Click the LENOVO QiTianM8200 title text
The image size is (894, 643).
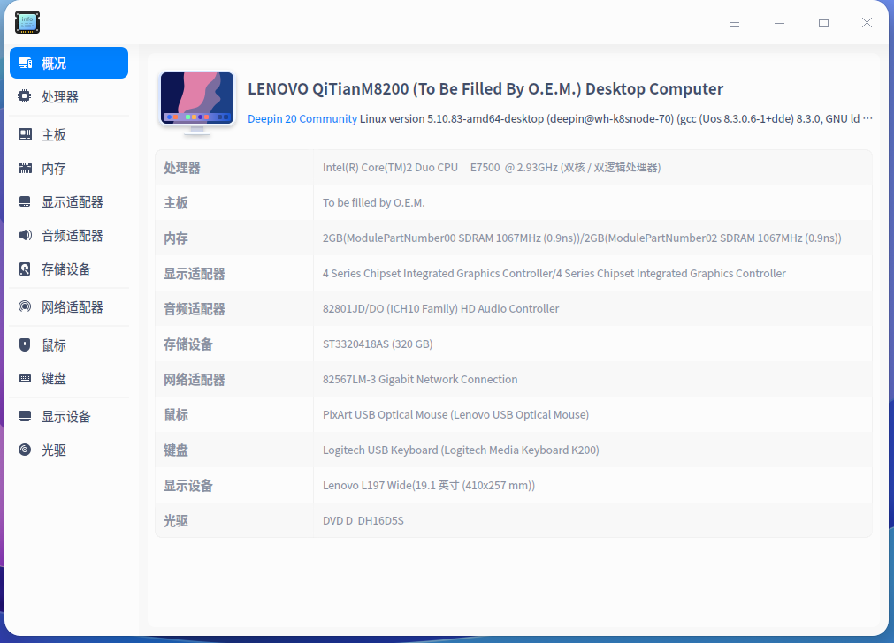tap(485, 89)
